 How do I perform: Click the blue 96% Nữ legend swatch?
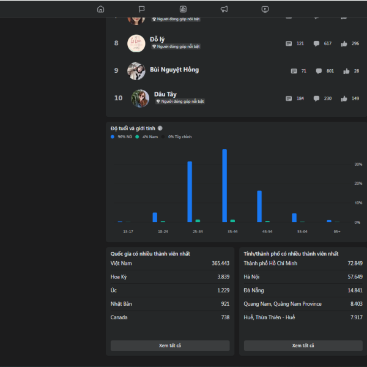click(113, 137)
